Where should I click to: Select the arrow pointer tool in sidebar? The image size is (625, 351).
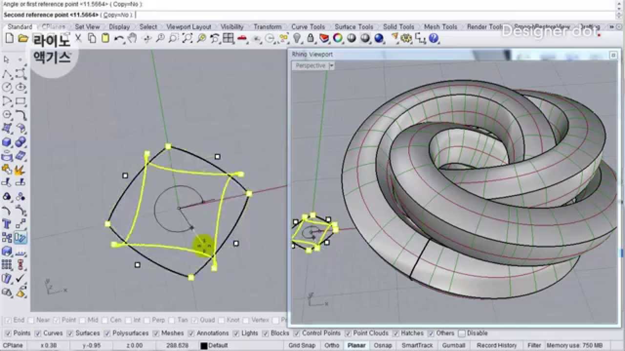click(7, 59)
